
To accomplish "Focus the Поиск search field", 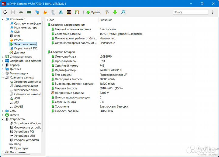I will (190, 12).
